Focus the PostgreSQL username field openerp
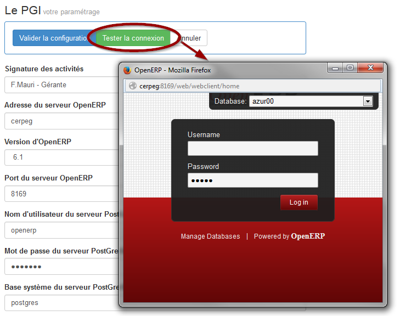 62,230
